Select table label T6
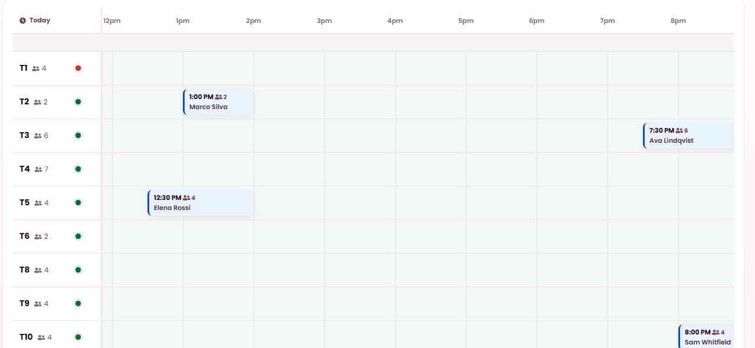 (x=24, y=236)
